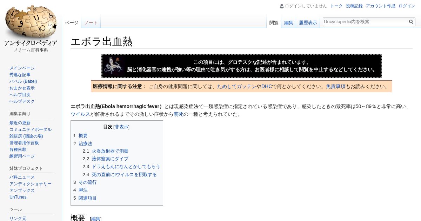Open the DHC link
421x221 pixels.
pyautogui.click(x=267, y=86)
